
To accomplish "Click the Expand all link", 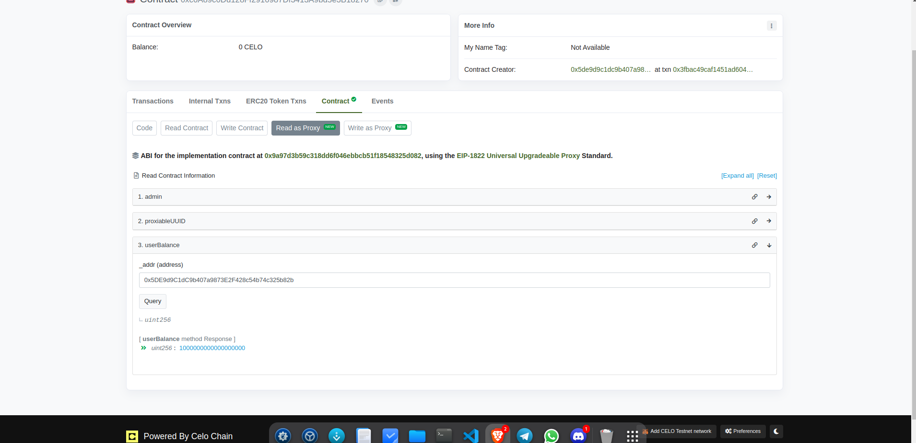I will click(737, 176).
